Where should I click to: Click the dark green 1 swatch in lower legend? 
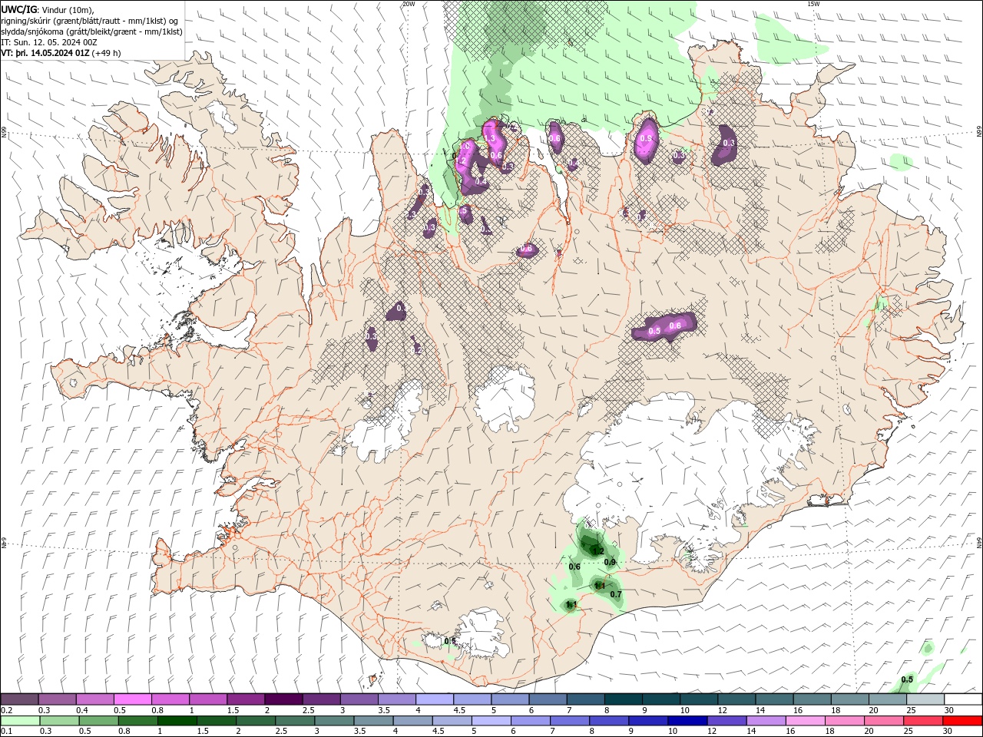pos(177,721)
